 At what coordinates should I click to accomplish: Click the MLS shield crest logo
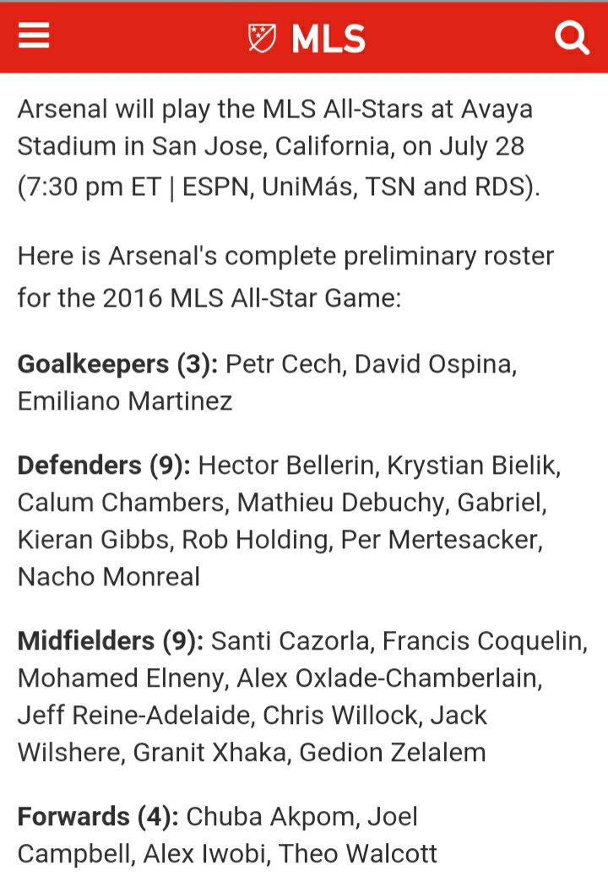point(262,38)
